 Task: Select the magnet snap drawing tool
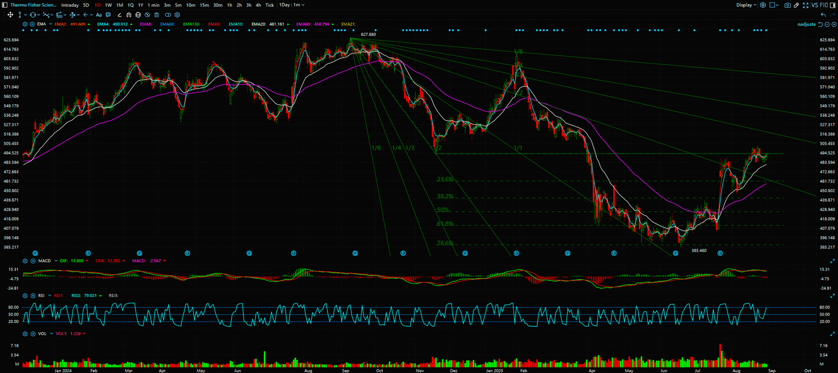[129, 15]
